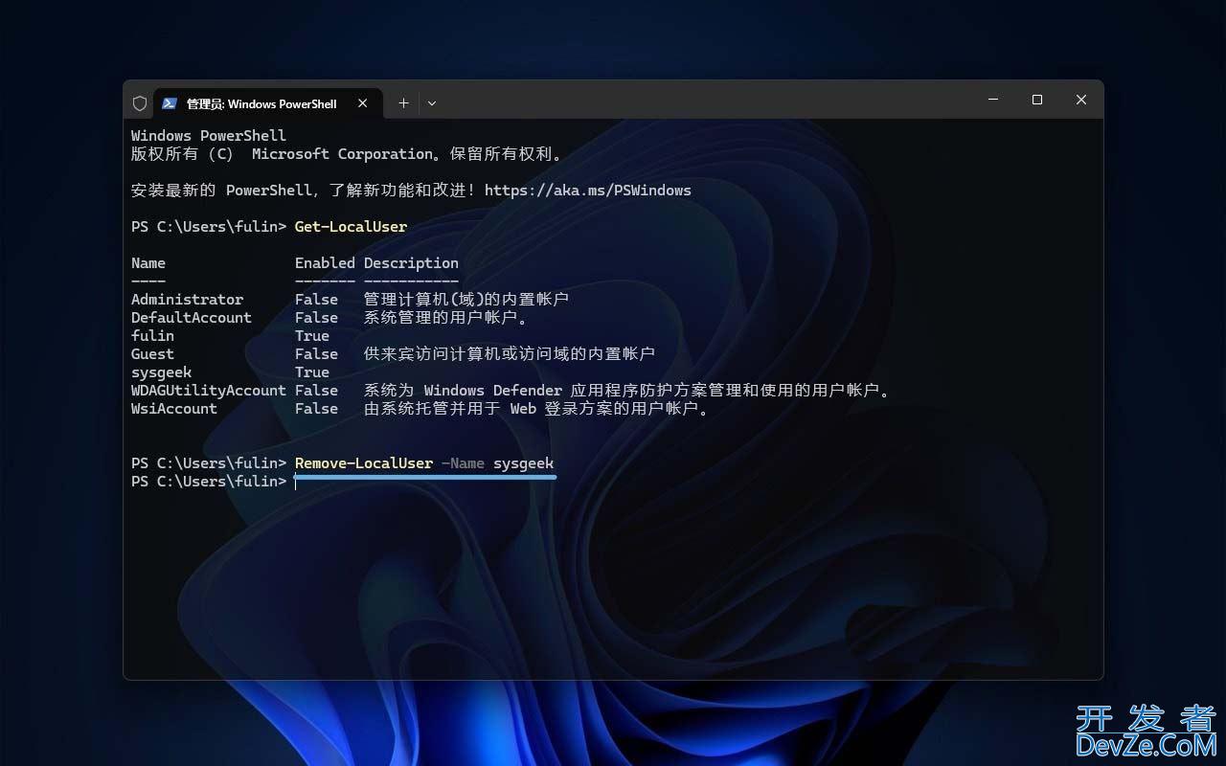The image size is (1226, 766).
Task: Maximize the Terminal window
Action: [1037, 100]
